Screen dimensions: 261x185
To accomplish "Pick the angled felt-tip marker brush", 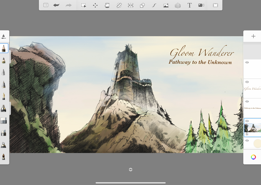I will click(x=4, y=133).
